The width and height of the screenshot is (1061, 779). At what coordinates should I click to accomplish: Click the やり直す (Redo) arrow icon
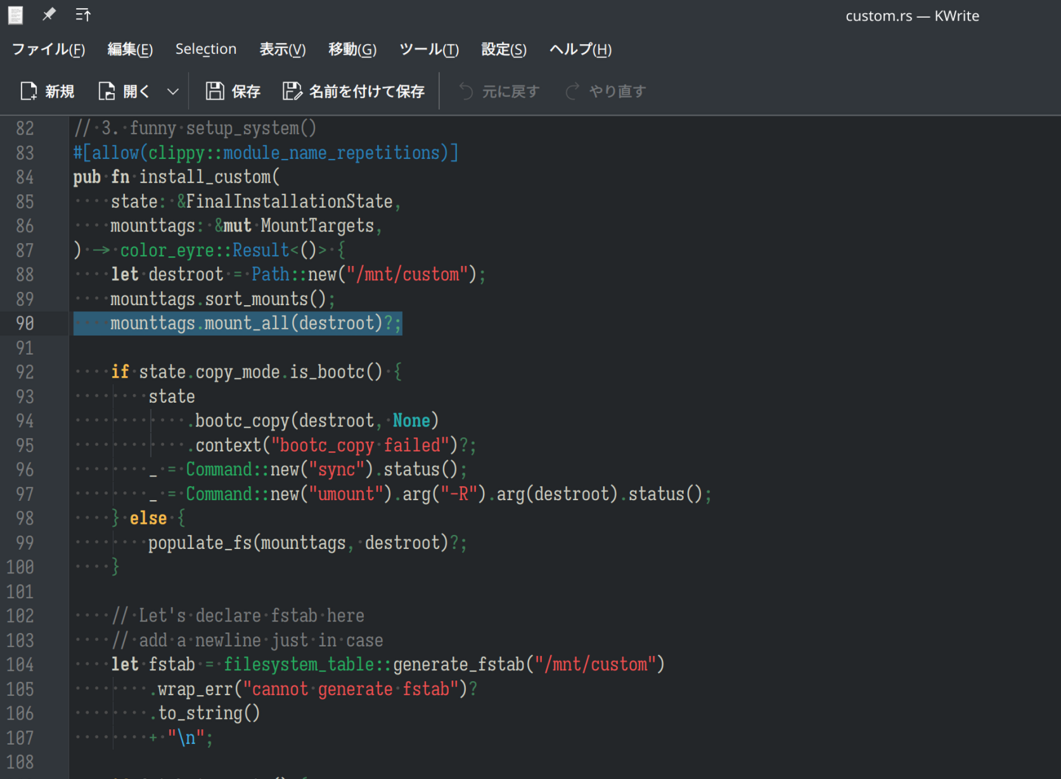[572, 91]
